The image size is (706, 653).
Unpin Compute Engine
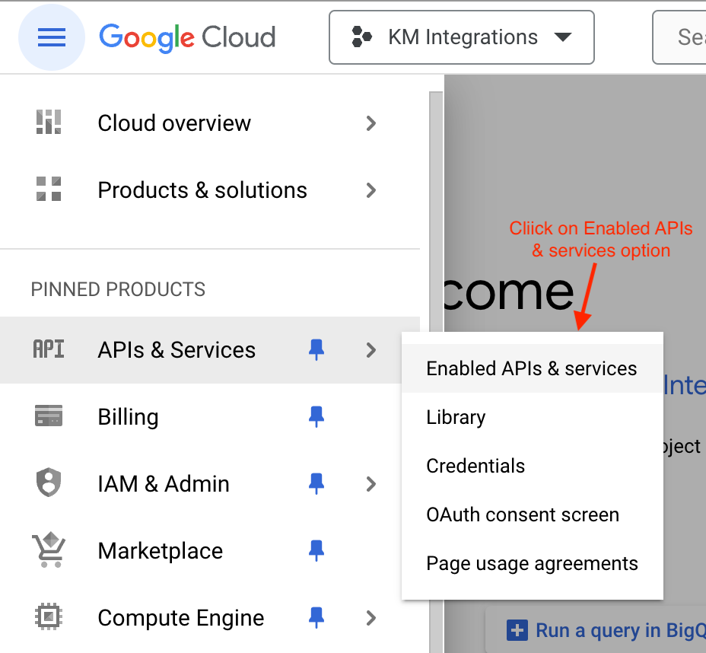(x=316, y=618)
